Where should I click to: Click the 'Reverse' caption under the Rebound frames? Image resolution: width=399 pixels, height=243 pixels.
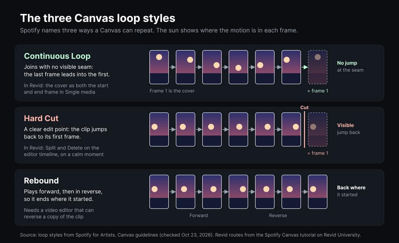[x=278, y=216]
